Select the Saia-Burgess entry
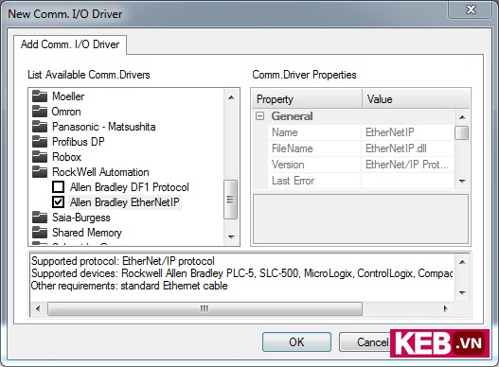This screenshot has height=367, width=499. click(x=81, y=218)
